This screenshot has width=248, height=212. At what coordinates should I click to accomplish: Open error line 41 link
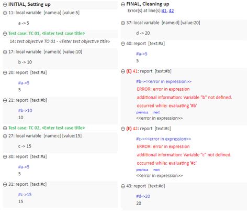click(164, 10)
